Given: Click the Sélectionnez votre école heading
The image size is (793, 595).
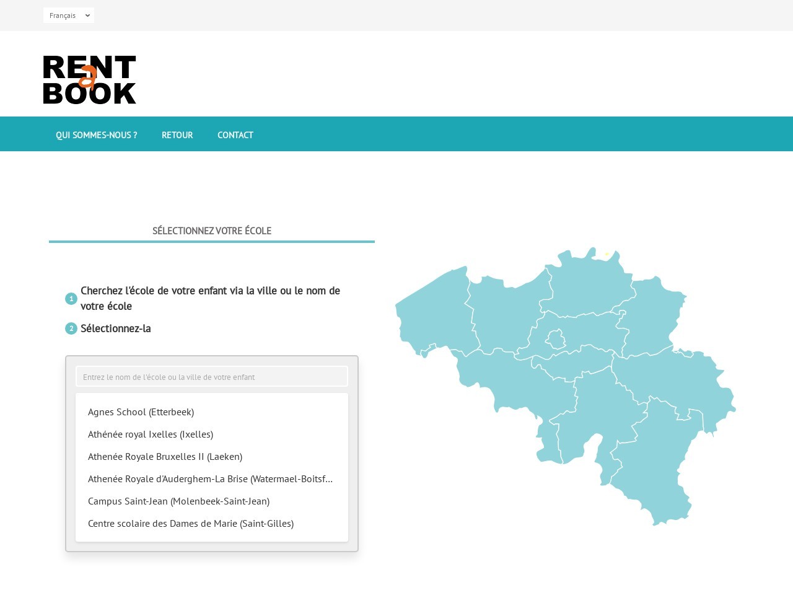Looking at the screenshot, I should 212,231.
